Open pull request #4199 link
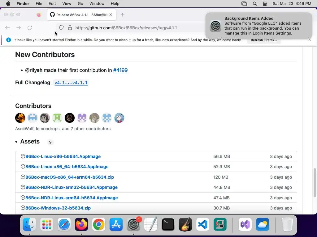The image size is (317, 237). (120, 70)
